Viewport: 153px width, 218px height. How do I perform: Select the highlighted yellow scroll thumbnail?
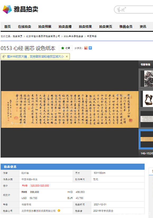[146, 139]
